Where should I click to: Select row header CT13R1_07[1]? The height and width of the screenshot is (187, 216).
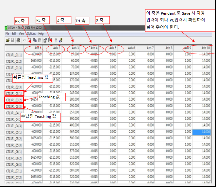tap(14, 171)
